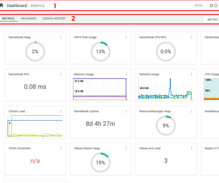Click the HBase Master Heap 15% gauge

[100, 163]
